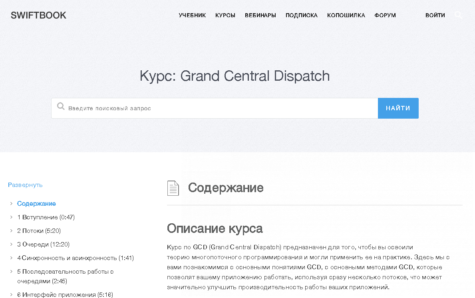
Task: Focus the search query input field
Action: click(220, 108)
